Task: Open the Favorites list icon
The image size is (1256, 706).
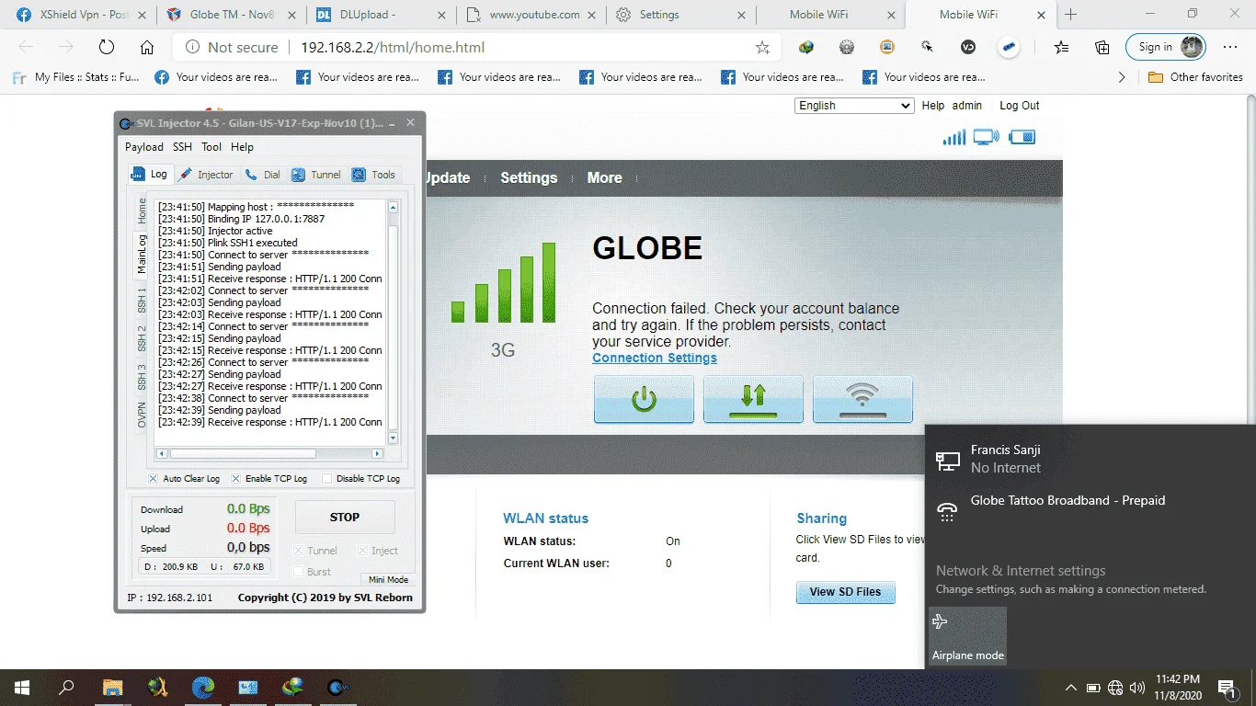Action: click(x=1061, y=47)
